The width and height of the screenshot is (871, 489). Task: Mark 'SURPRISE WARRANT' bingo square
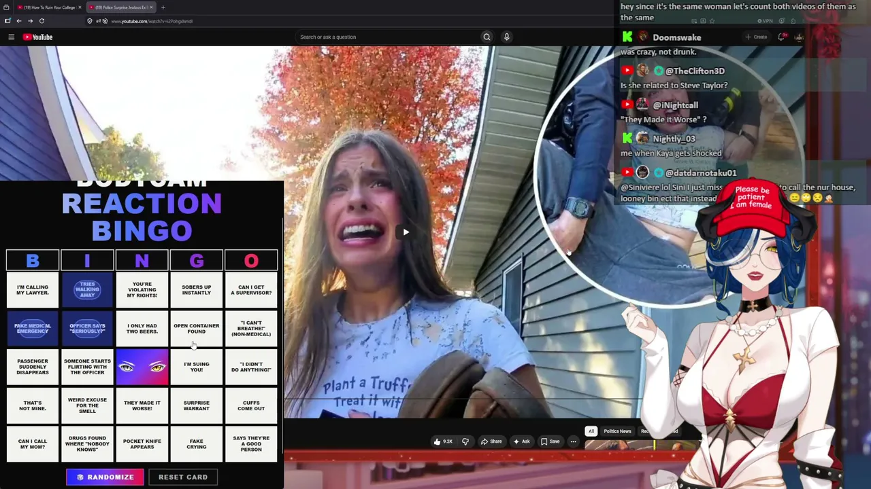tap(197, 405)
